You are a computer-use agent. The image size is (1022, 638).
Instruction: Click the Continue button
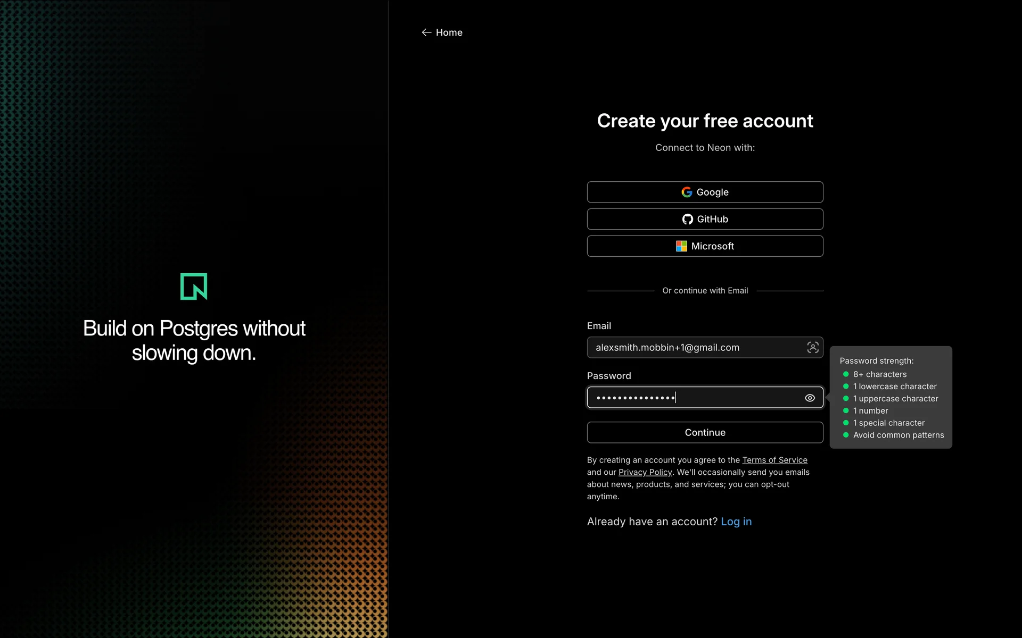tap(705, 432)
